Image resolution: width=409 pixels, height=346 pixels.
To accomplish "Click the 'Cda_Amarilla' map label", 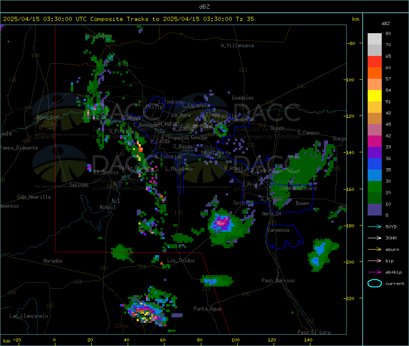I will point(34,197).
